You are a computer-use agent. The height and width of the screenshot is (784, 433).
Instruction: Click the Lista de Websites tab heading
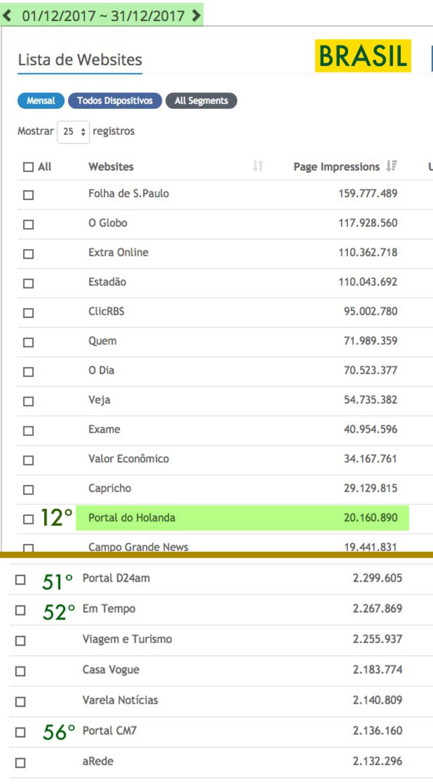point(80,60)
